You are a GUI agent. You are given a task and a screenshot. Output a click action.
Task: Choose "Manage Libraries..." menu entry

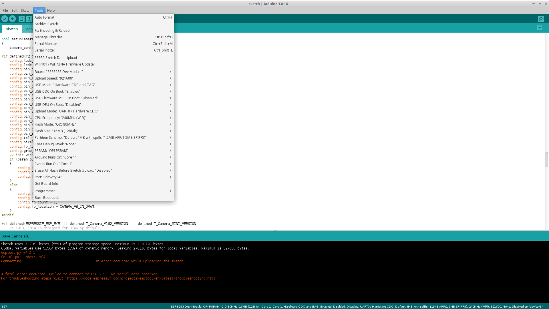[x=50, y=37]
